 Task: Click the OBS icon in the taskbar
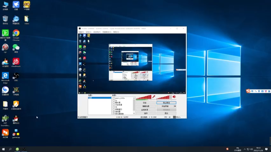[x=24, y=149]
